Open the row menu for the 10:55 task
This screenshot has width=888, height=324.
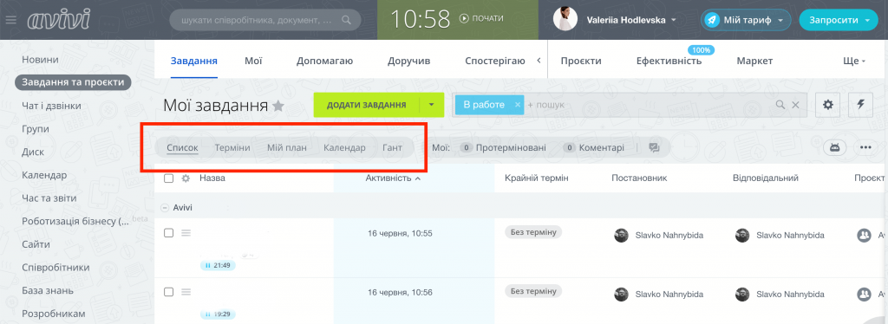pyautogui.click(x=186, y=233)
